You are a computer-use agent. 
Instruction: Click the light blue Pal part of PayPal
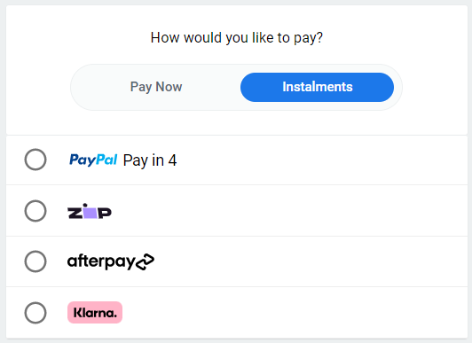[x=106, y=159]
